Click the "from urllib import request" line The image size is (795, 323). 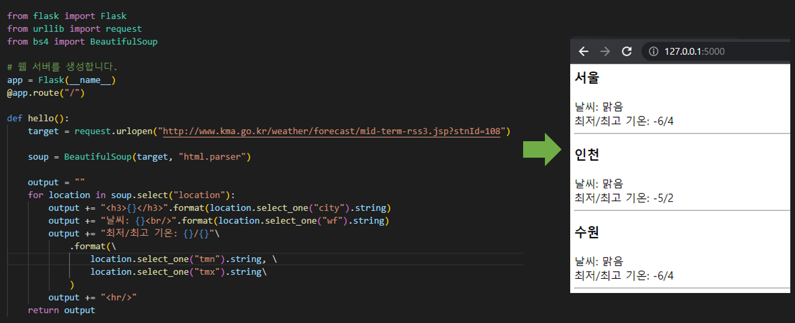click(x=75, y=29)
